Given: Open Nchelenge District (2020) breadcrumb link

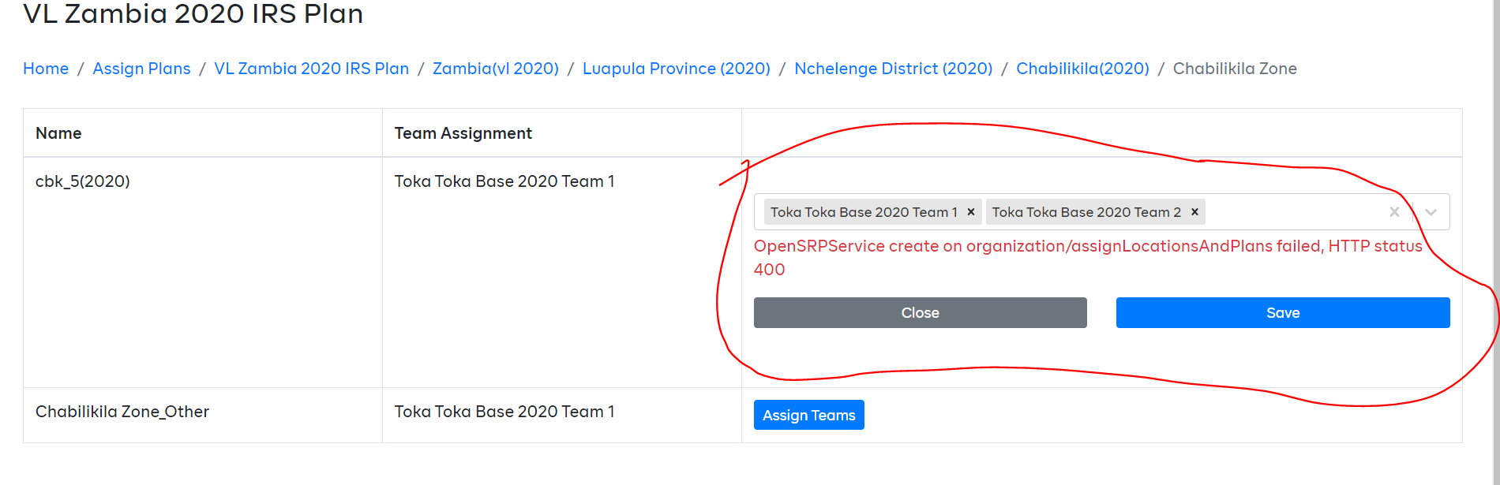Looking at the screenshot, I should point(893,69).
